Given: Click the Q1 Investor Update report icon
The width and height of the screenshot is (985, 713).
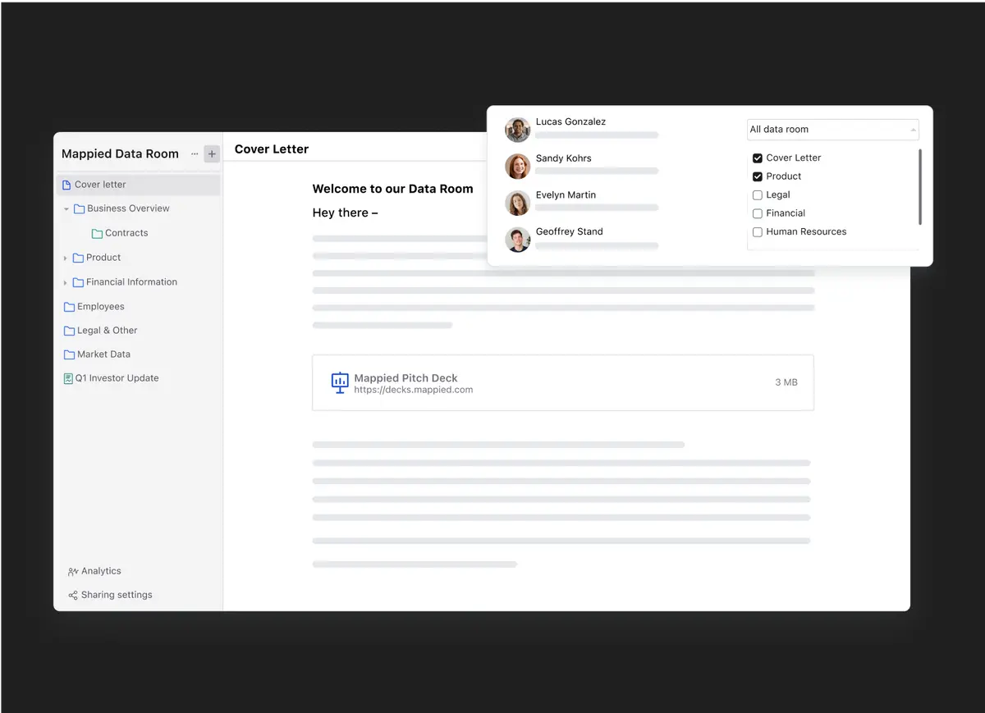Looking at the screenshot, I should pos(68,377).
